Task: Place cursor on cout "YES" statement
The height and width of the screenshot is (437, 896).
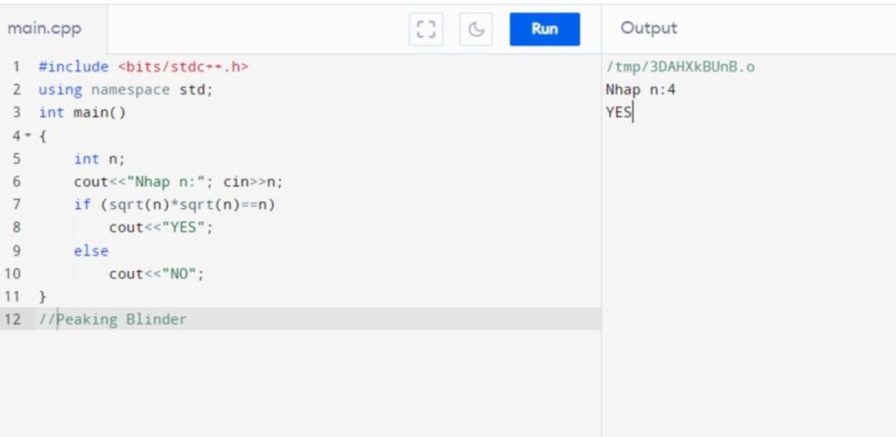Action: click(x=161, y=227)
